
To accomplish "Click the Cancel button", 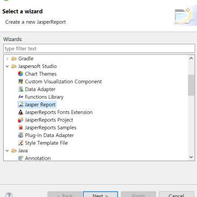I will tap(176, 194).
